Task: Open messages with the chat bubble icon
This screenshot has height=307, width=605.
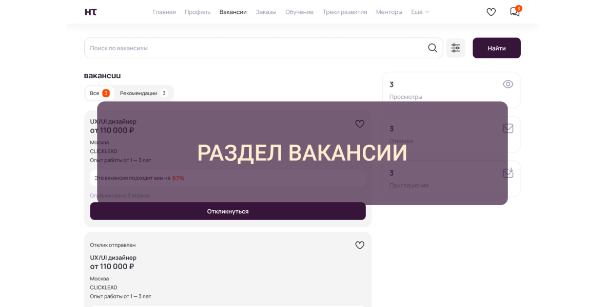Action: (515, 12)
